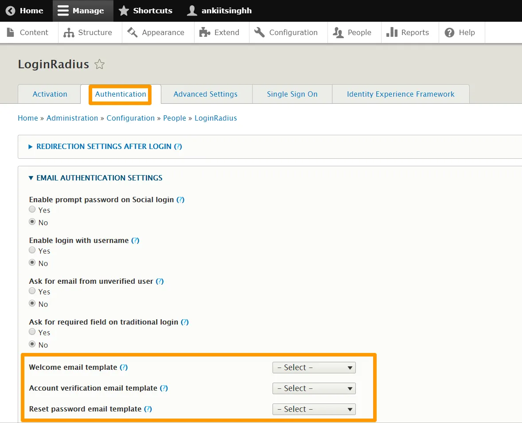522x423 pixels.
Task: Open Structure hierarchy toolbar item
Action: [88, 32]
